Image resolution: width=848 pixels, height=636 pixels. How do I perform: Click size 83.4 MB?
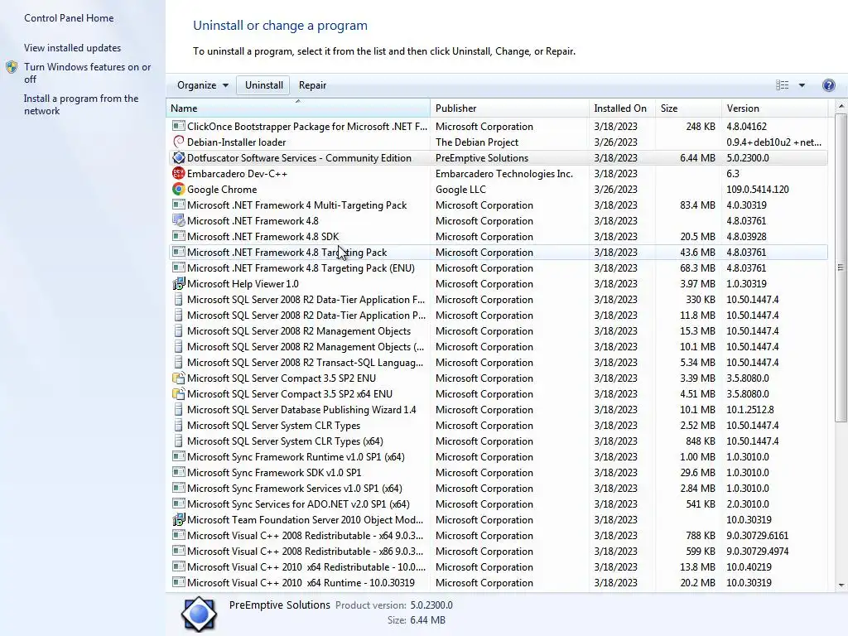697,205
